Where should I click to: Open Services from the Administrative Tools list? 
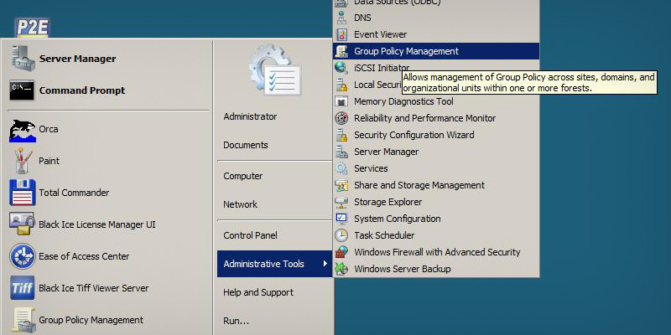pyautogui.click(x=370, y=168)
